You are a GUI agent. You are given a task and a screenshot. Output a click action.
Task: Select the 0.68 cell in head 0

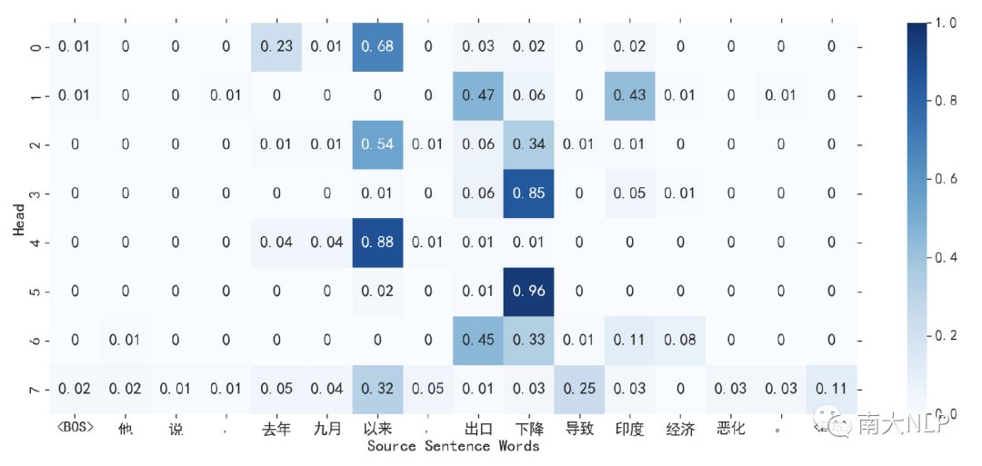coord(377,46)
